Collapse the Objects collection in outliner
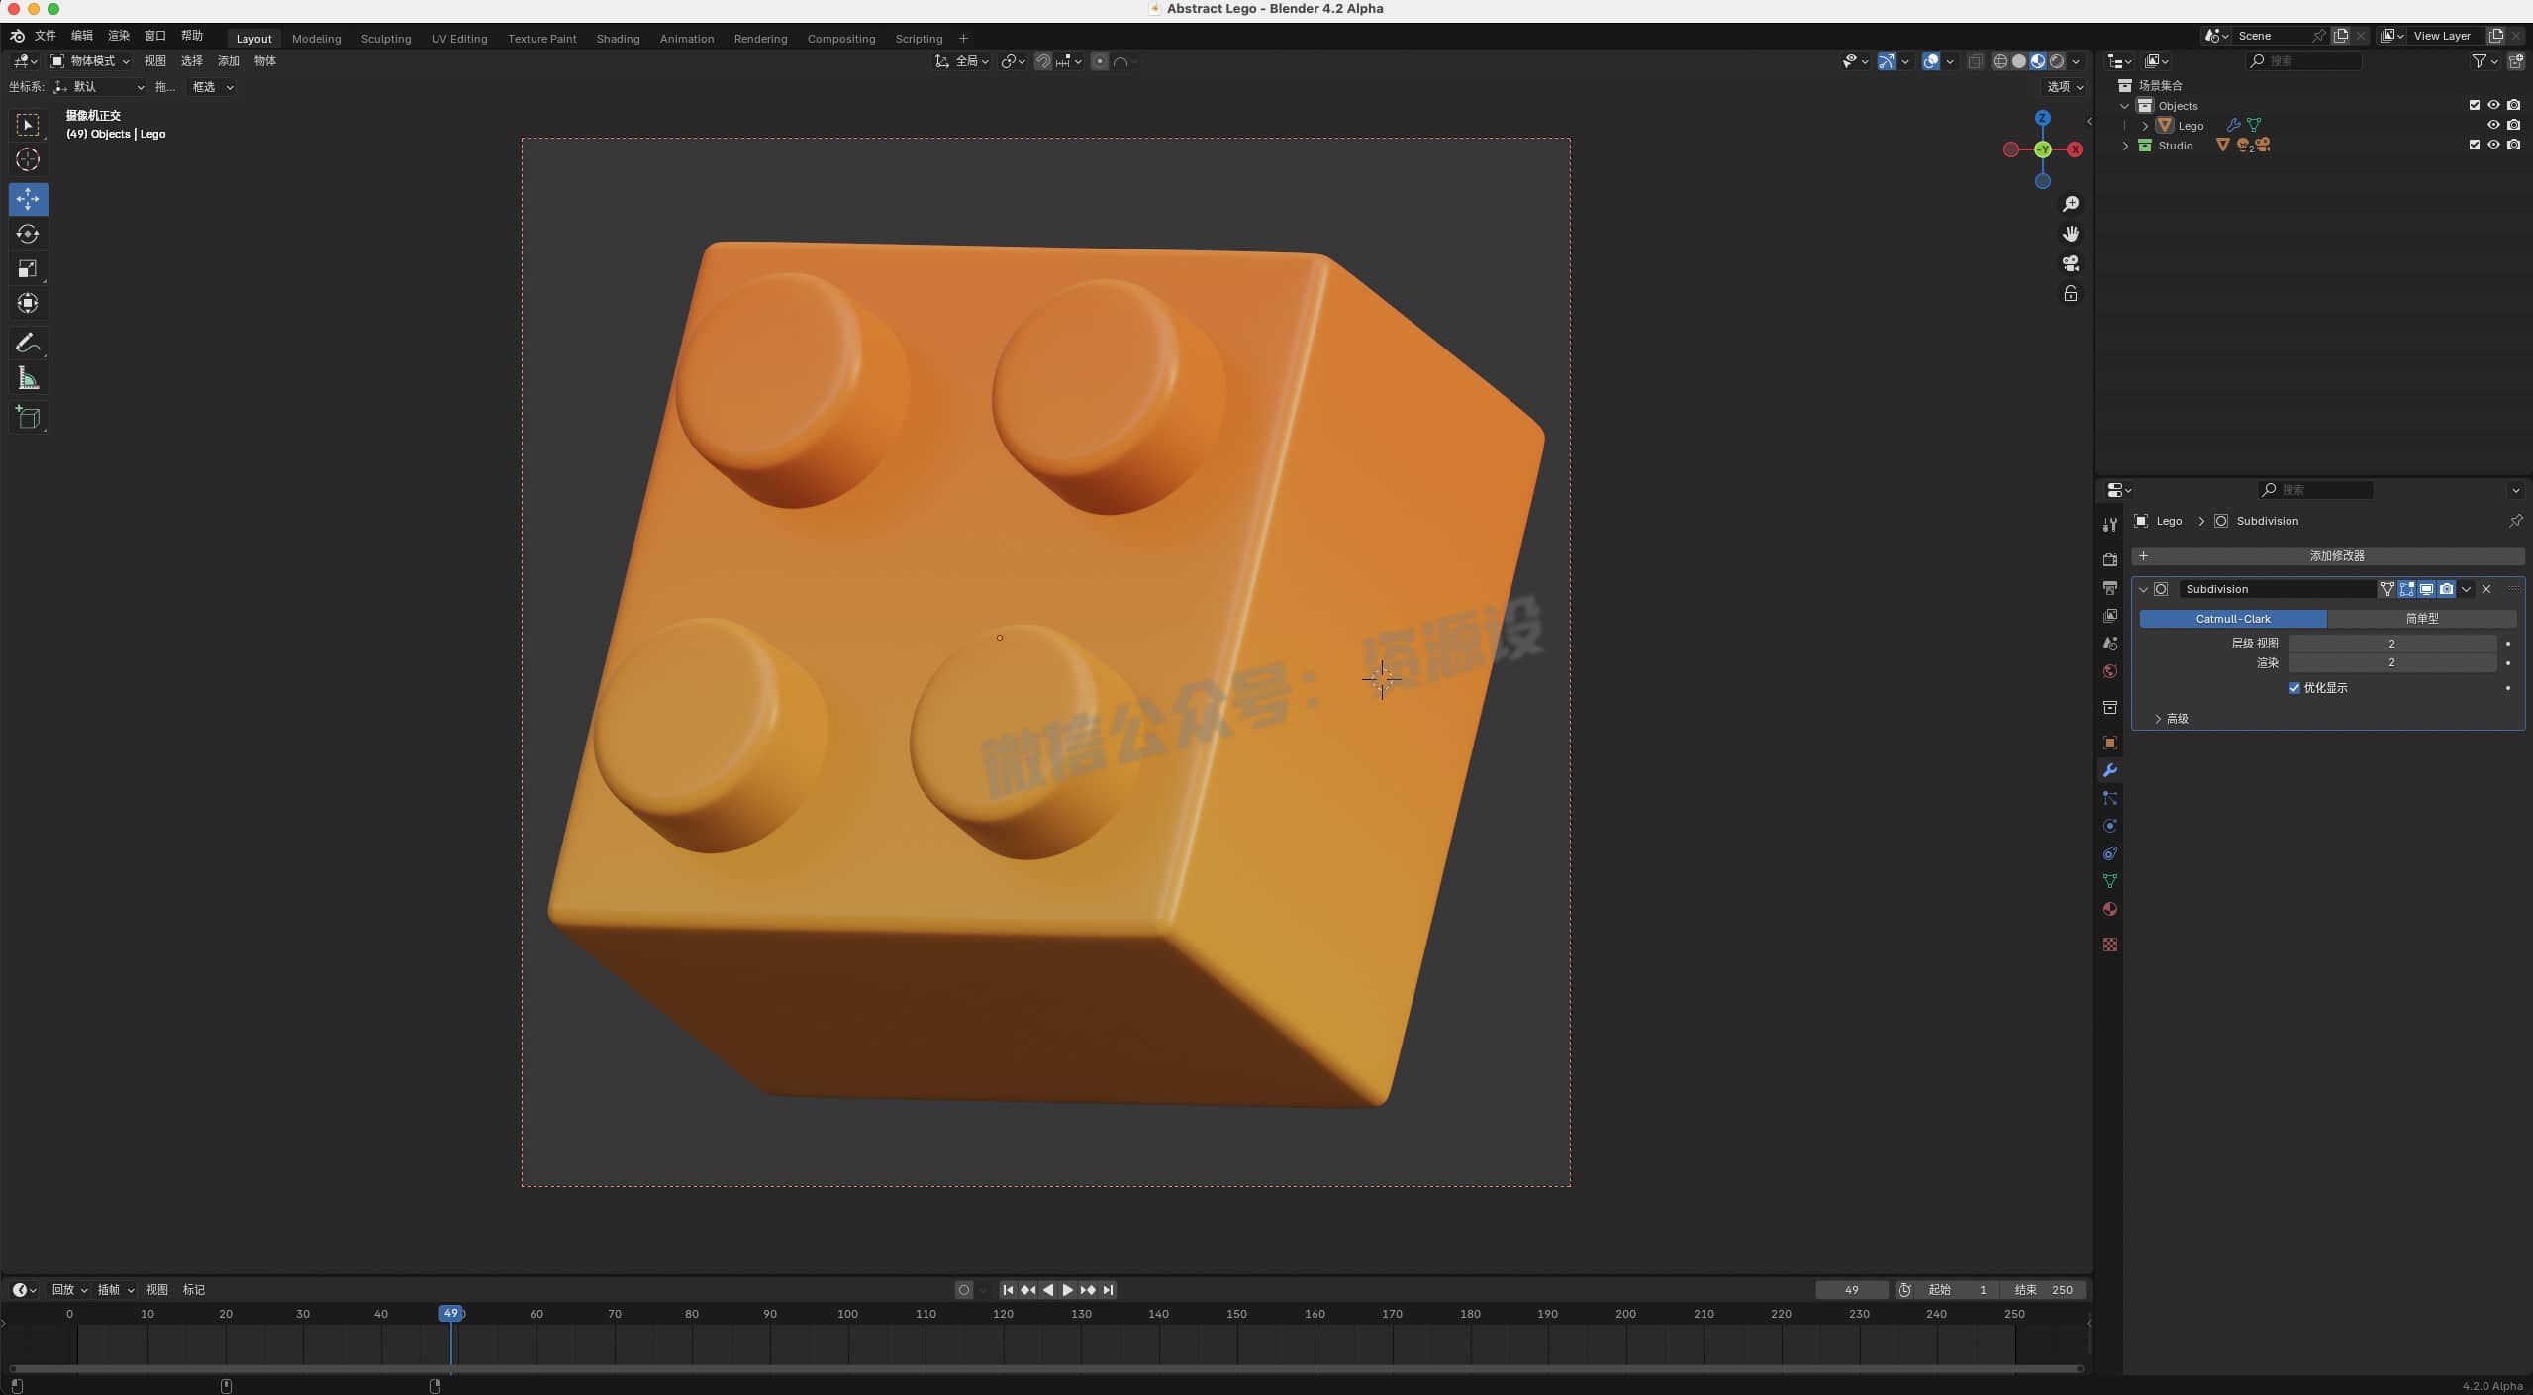2533x1395 pixels. tap(2124, 106)
